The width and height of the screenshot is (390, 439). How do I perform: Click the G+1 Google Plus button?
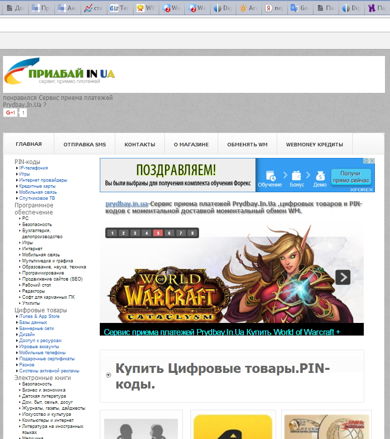point(11,113)
